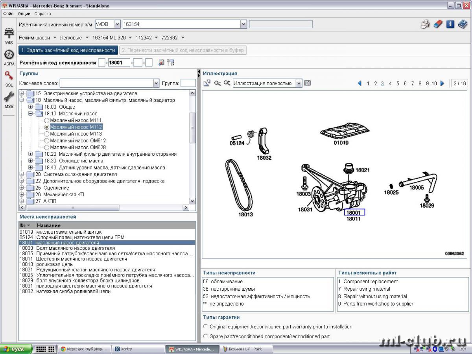Screen dimensions: 472x354
Task: Open the MSS wrench module
Action: click(x=9, y=99)
